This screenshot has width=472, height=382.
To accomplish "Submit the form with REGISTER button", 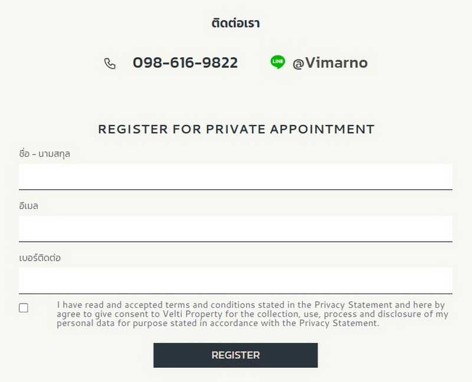I will click(x=235, y=355).
